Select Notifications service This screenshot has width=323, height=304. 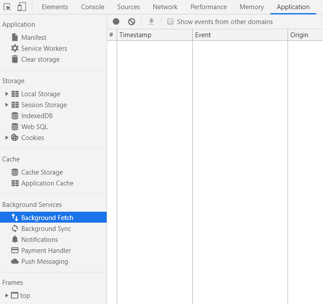pos(39,240)
